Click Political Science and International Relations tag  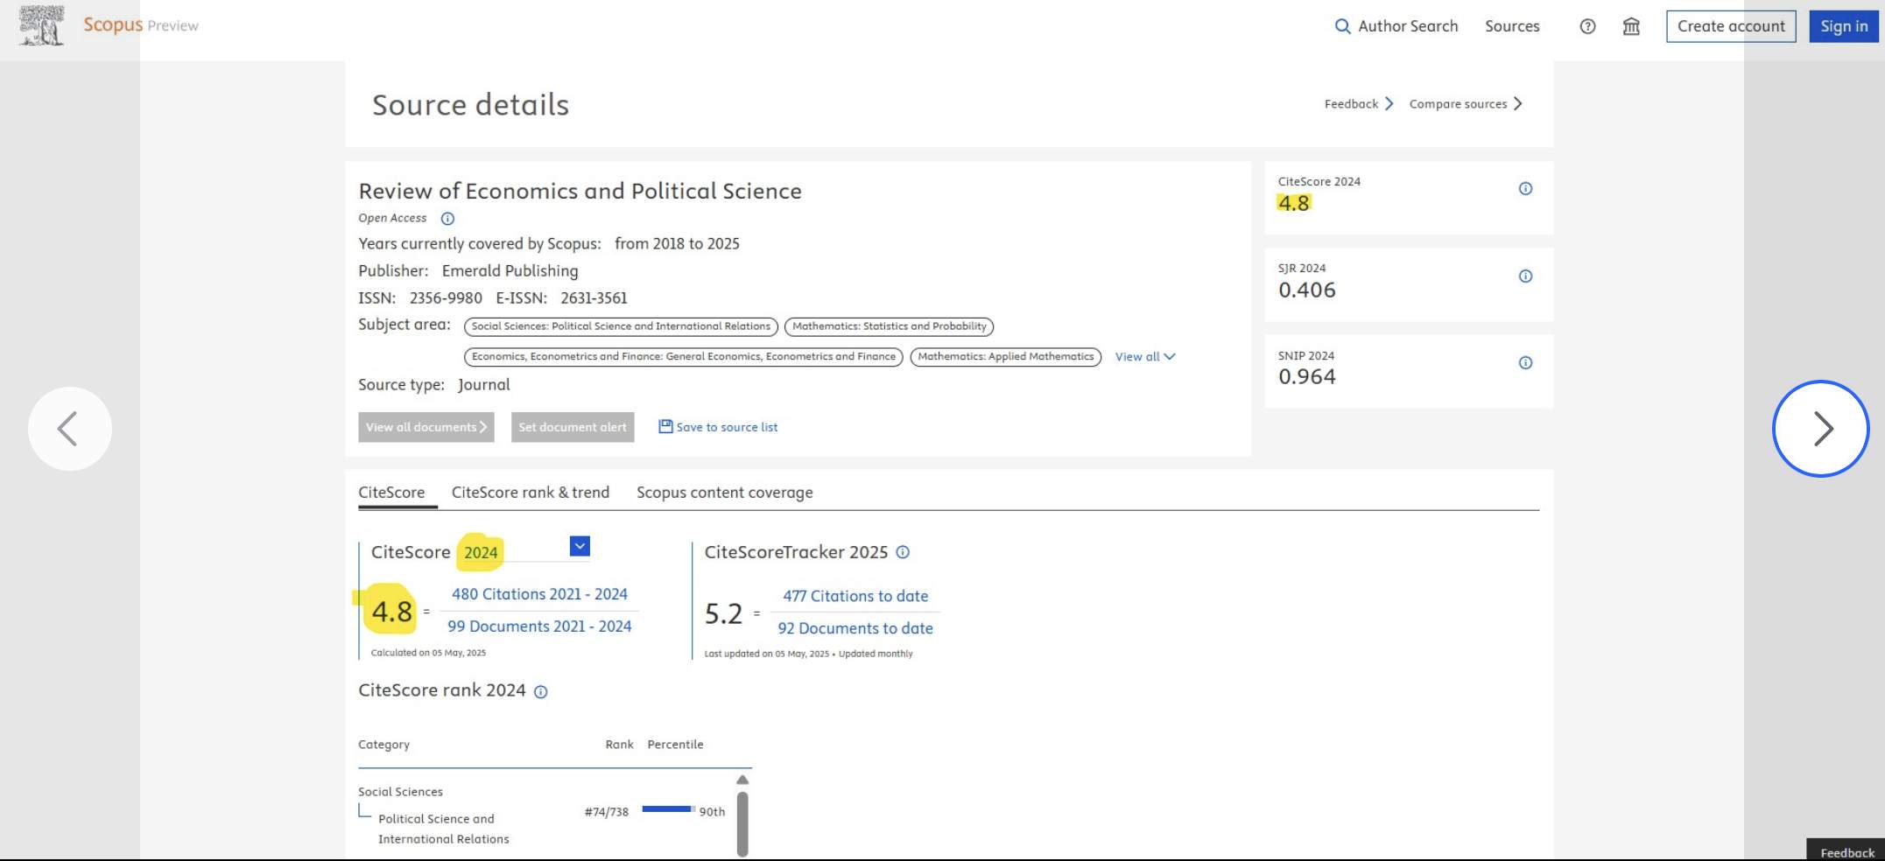[x=621, y=326]
